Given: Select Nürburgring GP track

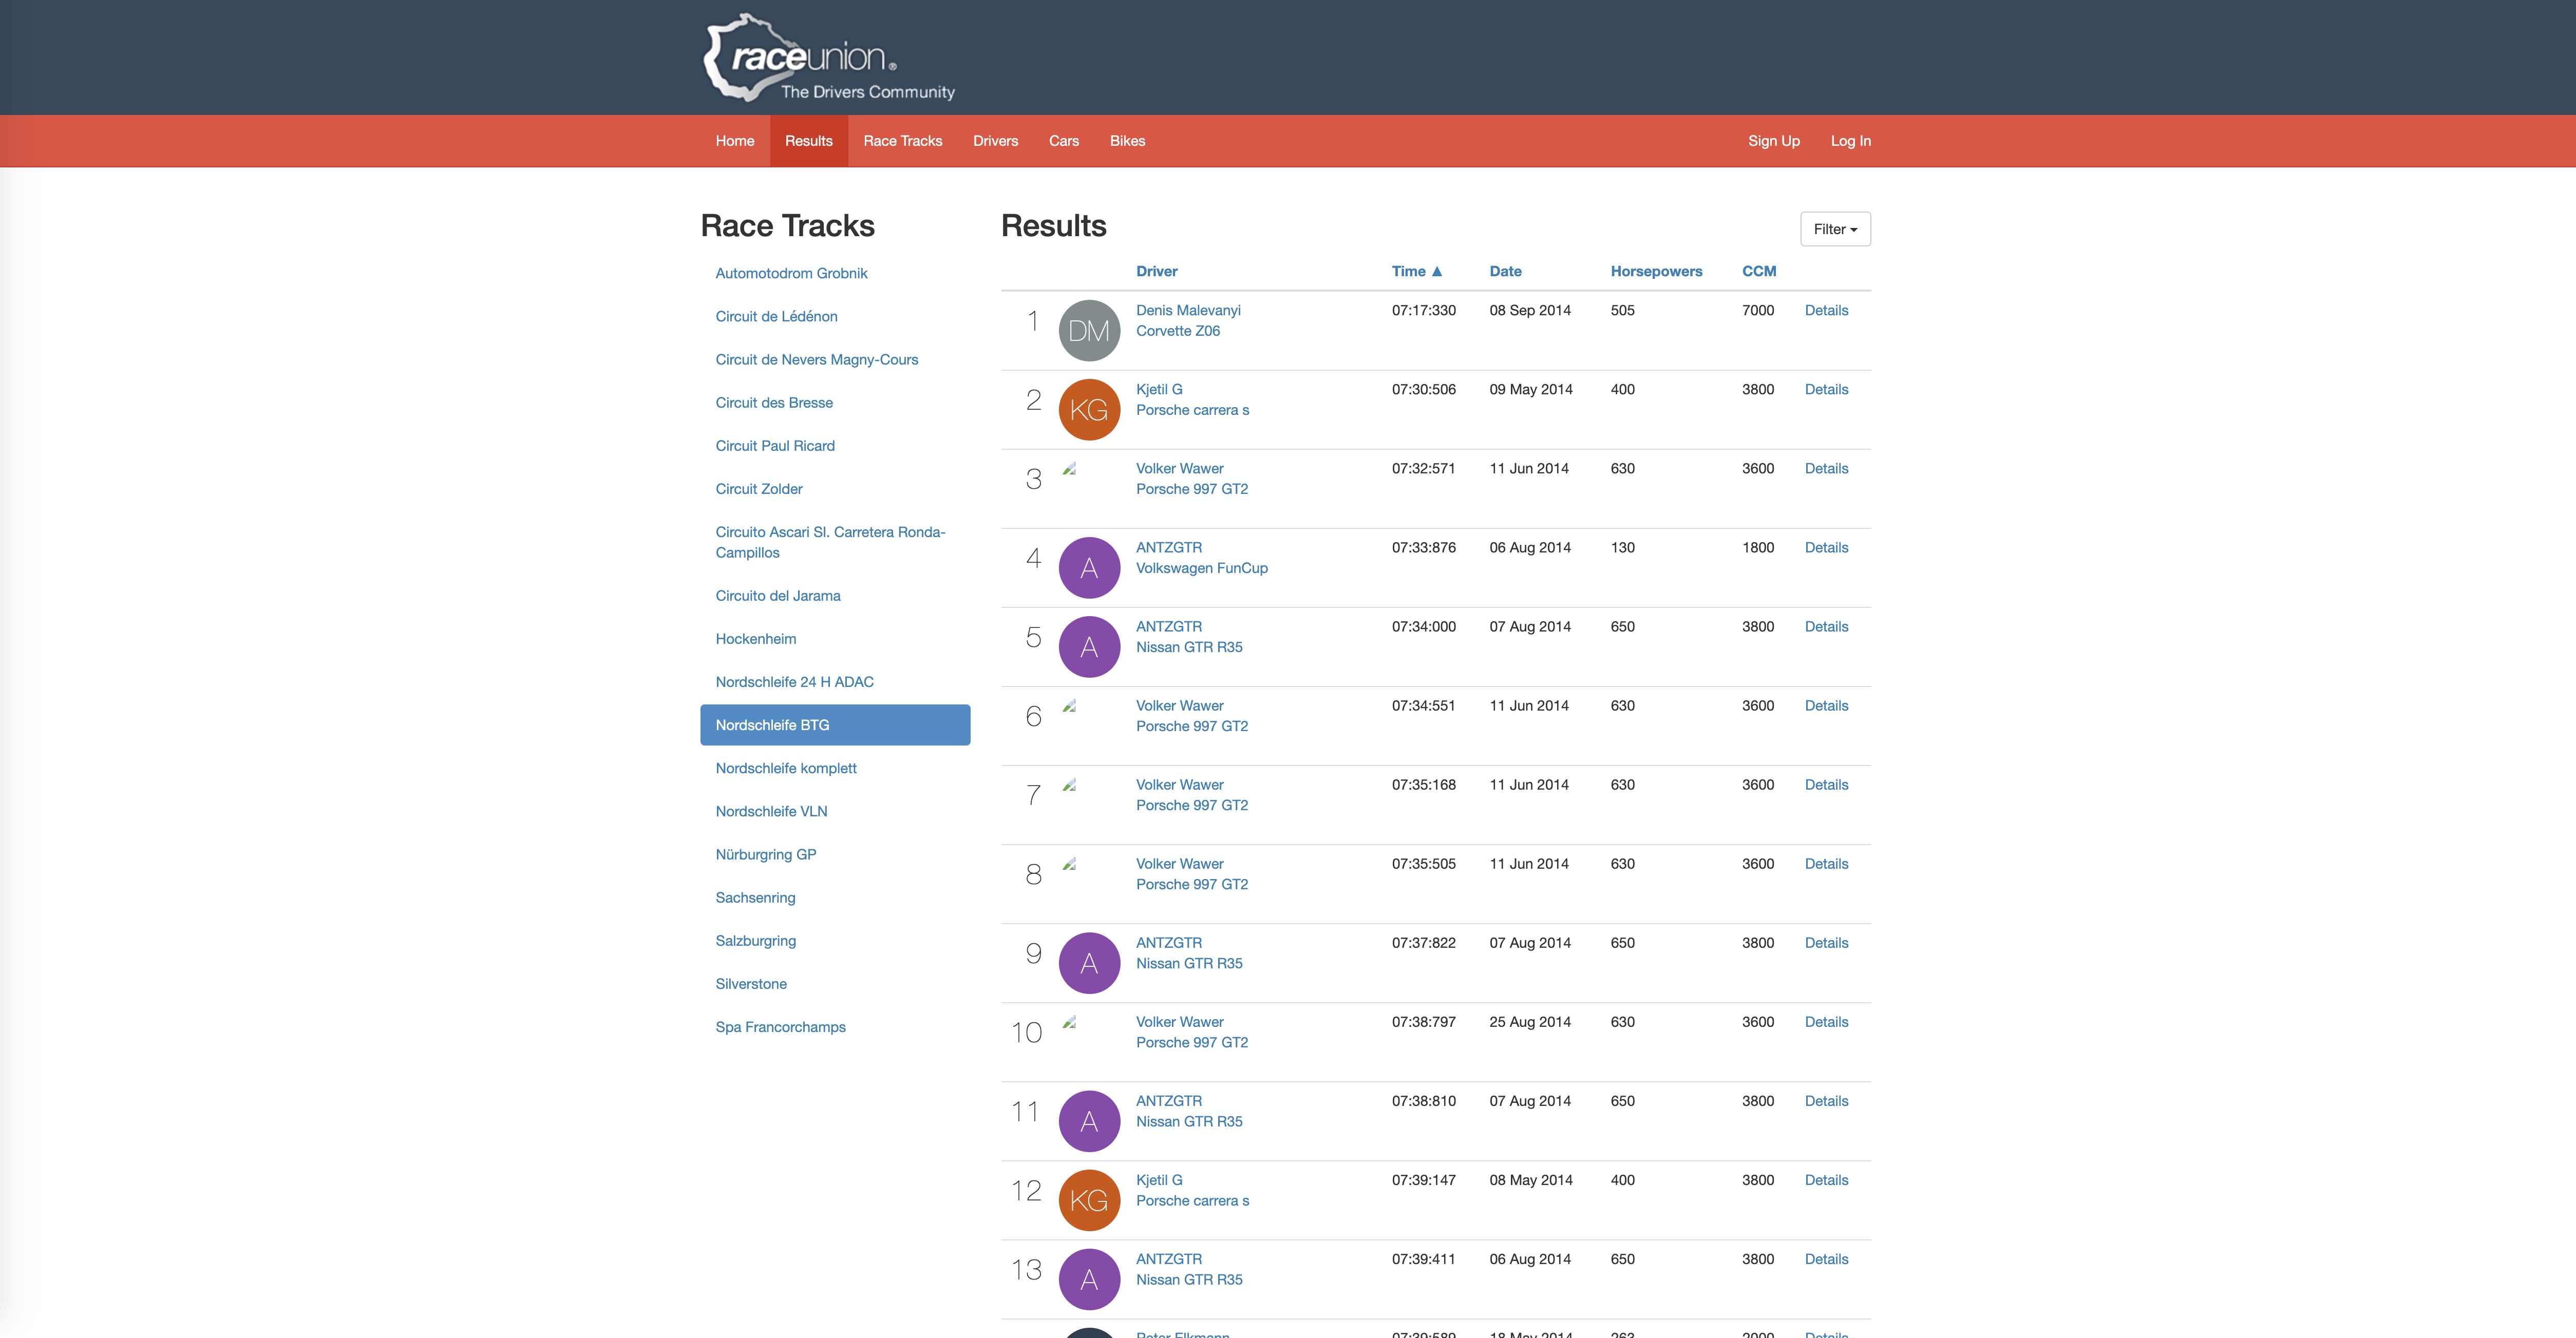Looking at the screenshot, I should click(x=765, y=854).
